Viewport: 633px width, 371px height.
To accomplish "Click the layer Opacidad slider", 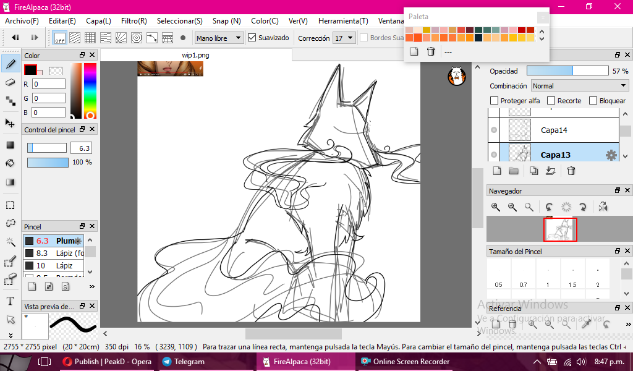I will pyautogui.click(x=567, y=70).
